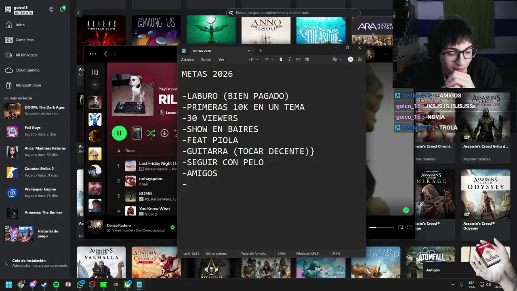Image resolution: width=517 pixels, height=291 pixels.
Task: Open Spotify from the taskbar
Action: pos(56,285)
